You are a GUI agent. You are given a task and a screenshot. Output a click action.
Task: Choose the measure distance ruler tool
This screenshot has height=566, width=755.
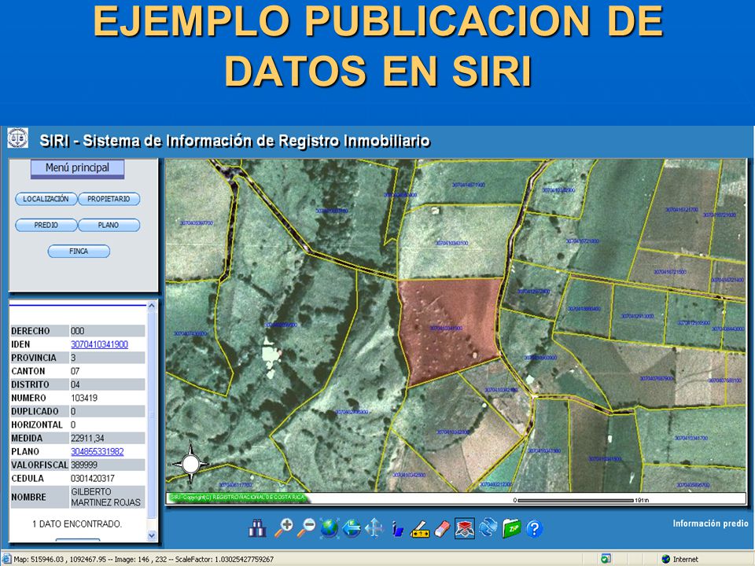[419, 529]
